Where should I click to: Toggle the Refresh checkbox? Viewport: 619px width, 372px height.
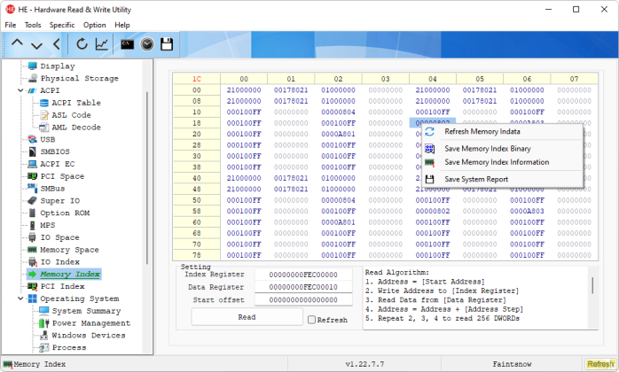(x=311, y=320)
